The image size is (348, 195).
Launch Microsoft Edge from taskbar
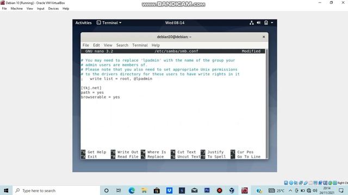[x=132, y=190]
